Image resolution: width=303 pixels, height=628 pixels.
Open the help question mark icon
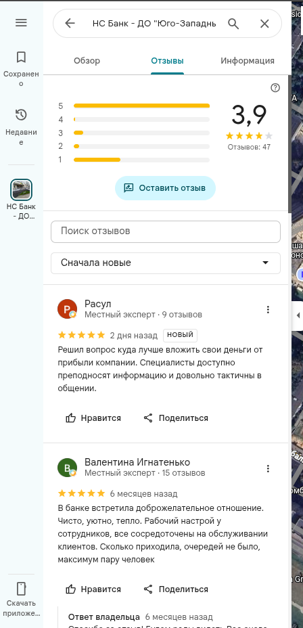pyautogui.click(x=275, y=88)
